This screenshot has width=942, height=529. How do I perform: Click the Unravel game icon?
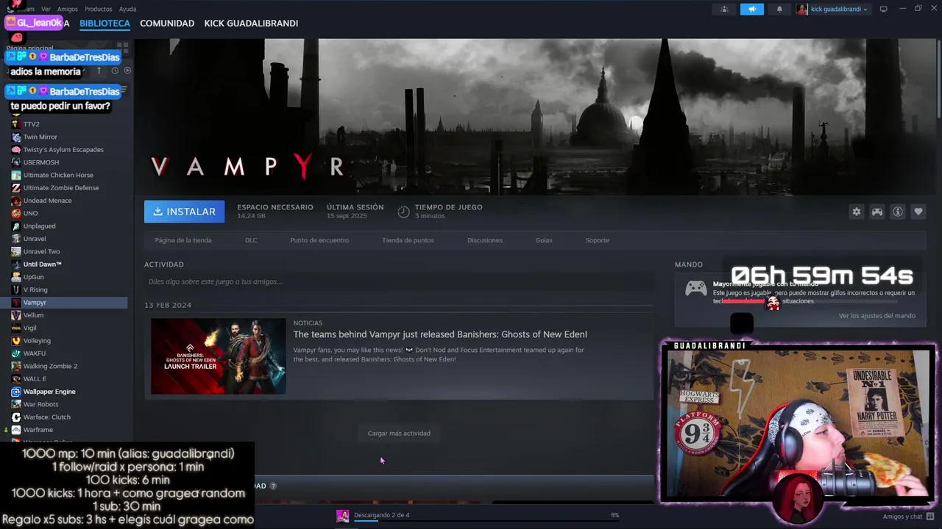16,239
